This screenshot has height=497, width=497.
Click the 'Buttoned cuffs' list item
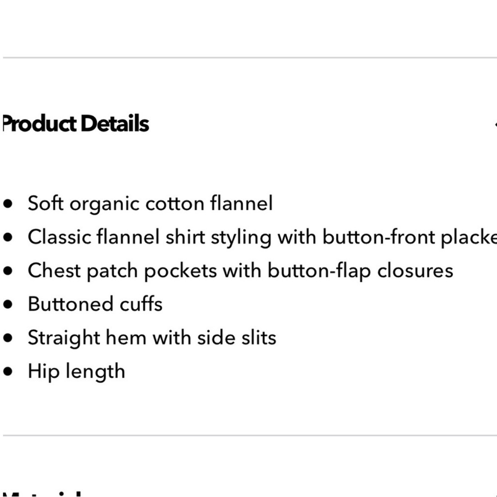[x=95, y=304]
